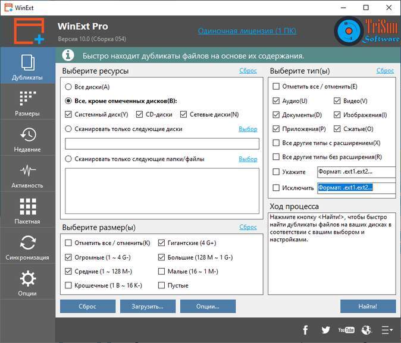The image size is (401, 343).
Task: Open the Пакетная sidebar section
Action: coord(27,210)
